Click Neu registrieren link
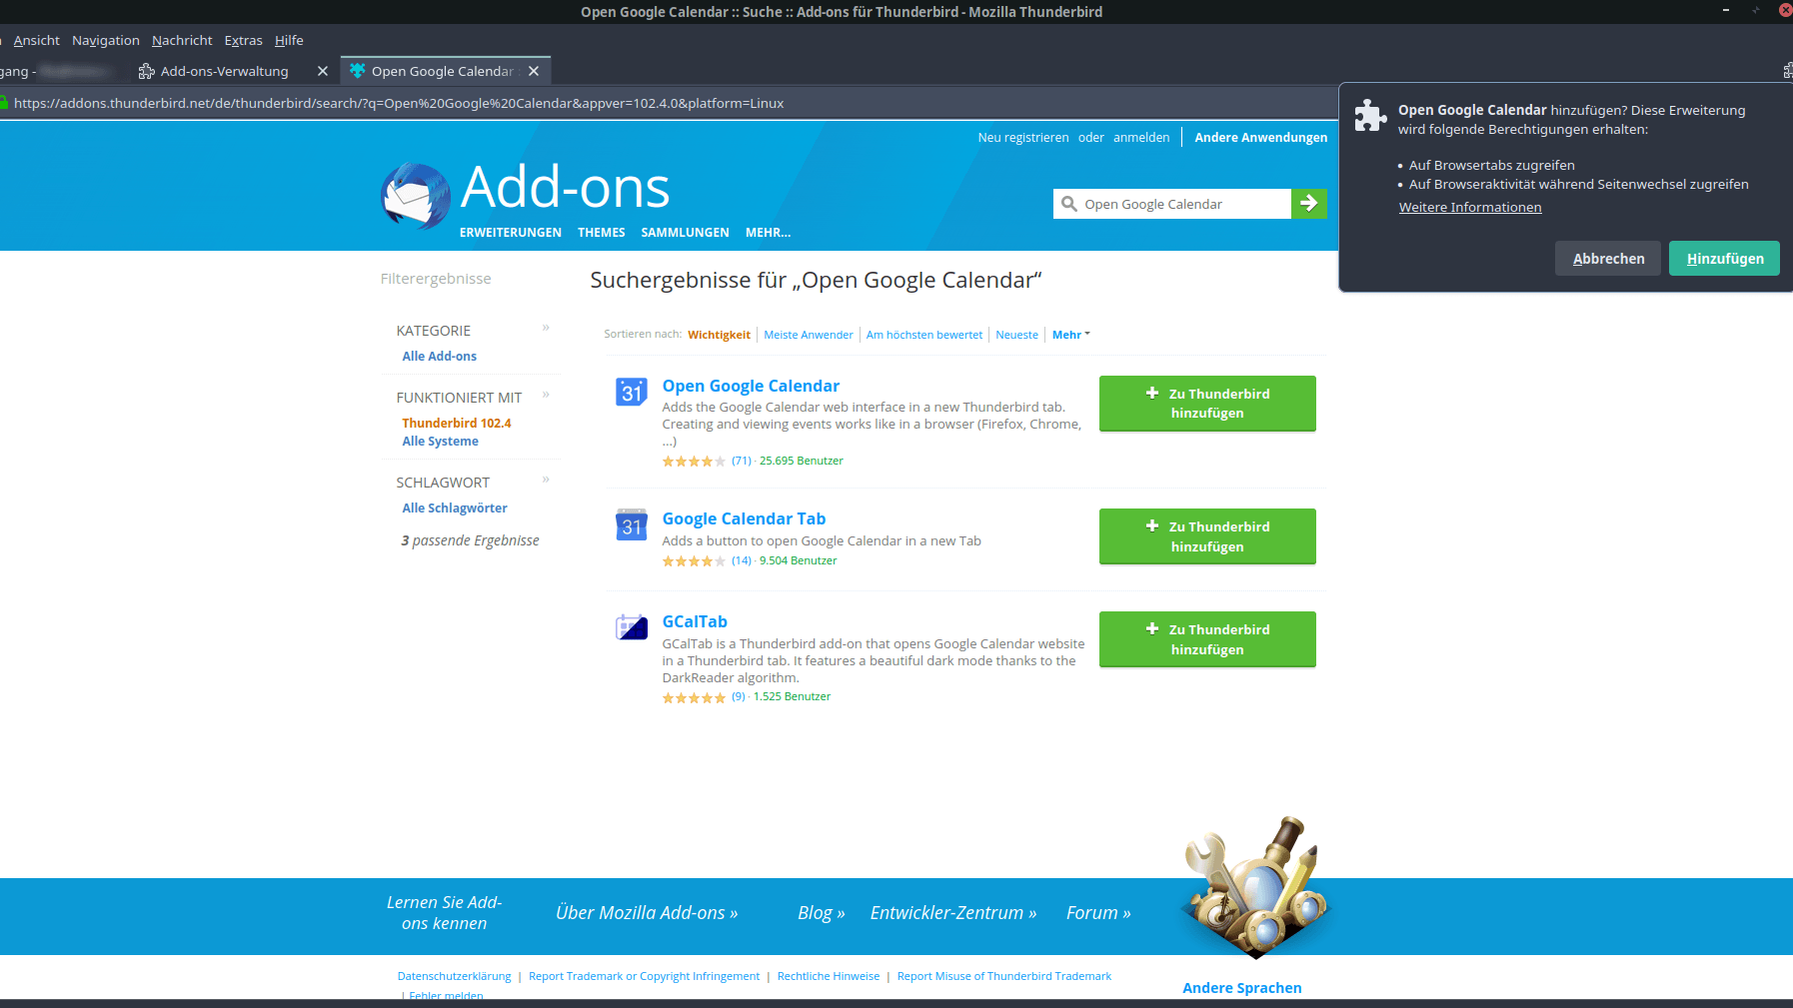Image resolution: width=1793 pixels, height=1008 pixels. pos(1023,138)
